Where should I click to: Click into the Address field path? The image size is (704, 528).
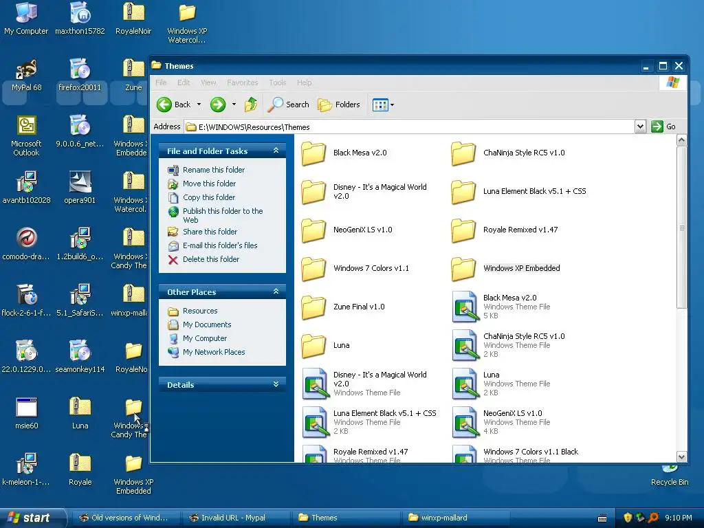pos(408,127)
